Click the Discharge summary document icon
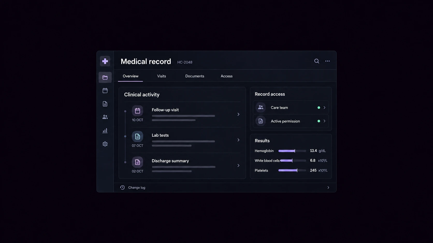This screenshot has width=433, height=243. click(138, 162)
